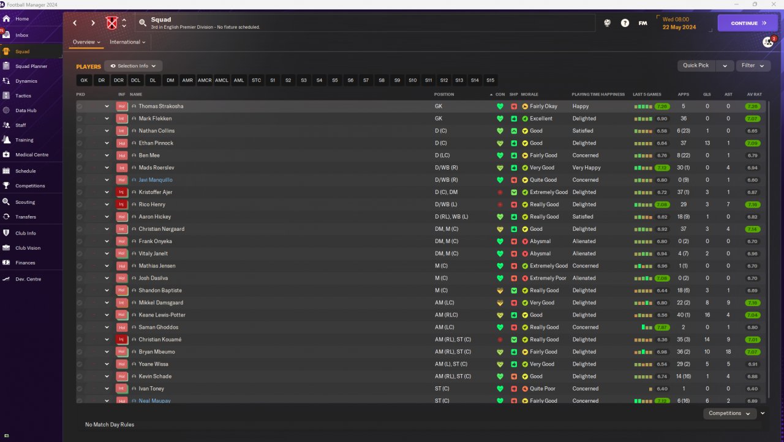This screenshot has width=784, height=442.
Task: Open the Dev. Centre sidebar icon
Action: click(x=6, y=279)
